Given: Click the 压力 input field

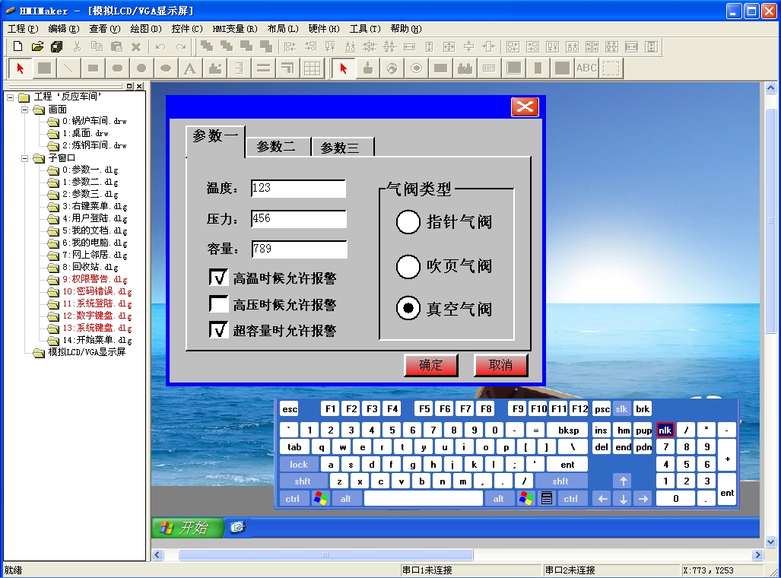Looking at the screenshot, I should tap(298, 219).
